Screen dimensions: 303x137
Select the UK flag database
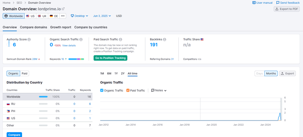pyautogui.click(x=42, y=16)
